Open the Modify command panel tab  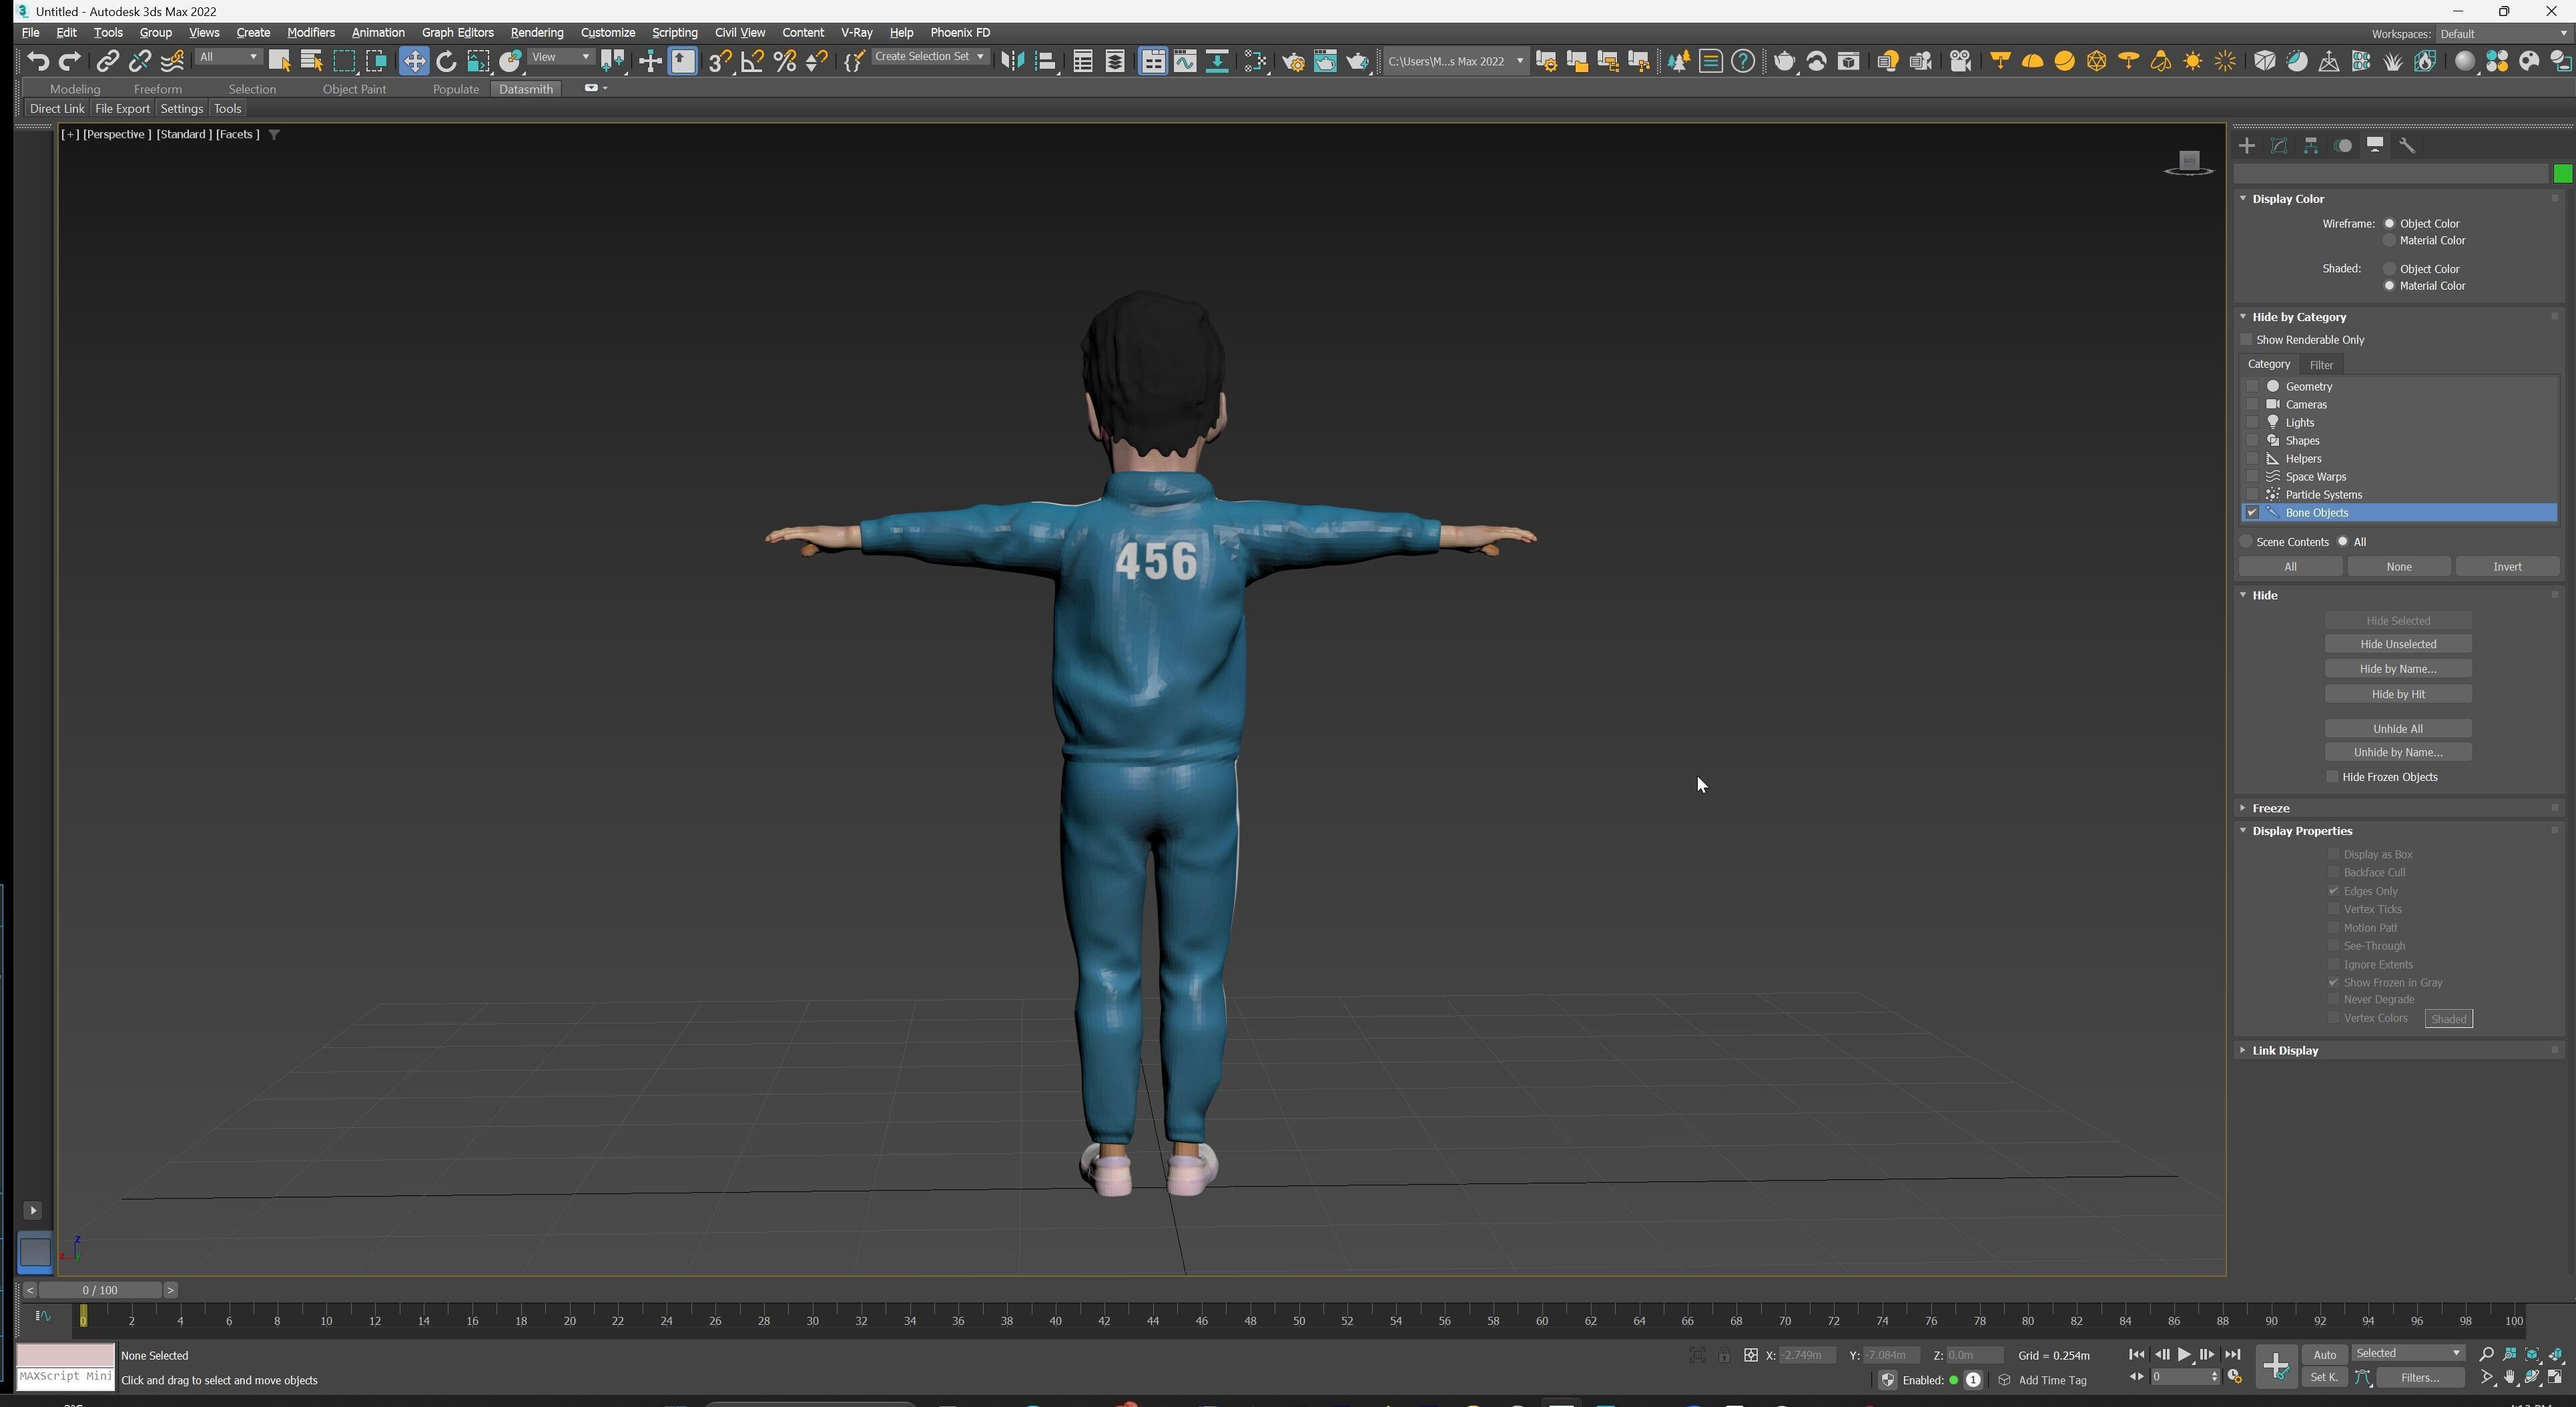(x=2279, y=146)
